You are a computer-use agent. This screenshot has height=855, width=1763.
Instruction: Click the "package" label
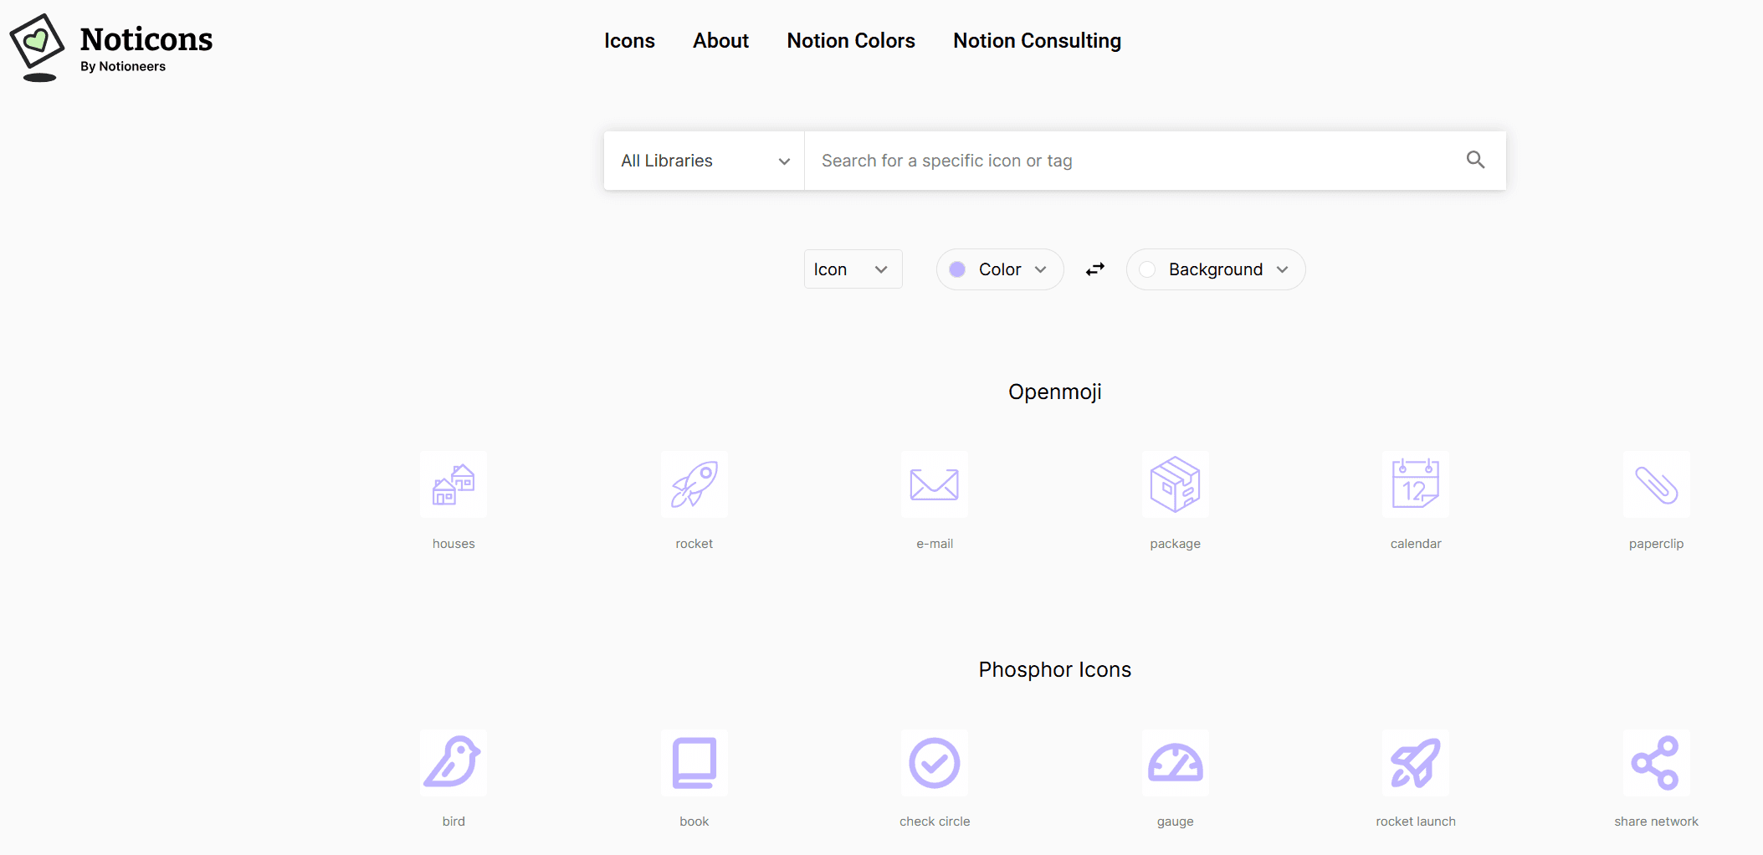[1176, 544]
